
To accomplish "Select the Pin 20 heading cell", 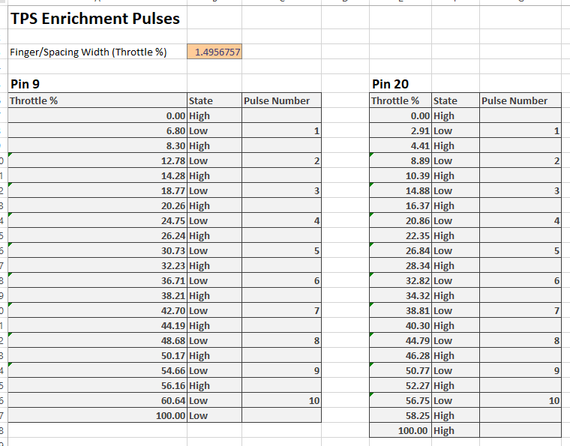I will [x=400, y=84].
